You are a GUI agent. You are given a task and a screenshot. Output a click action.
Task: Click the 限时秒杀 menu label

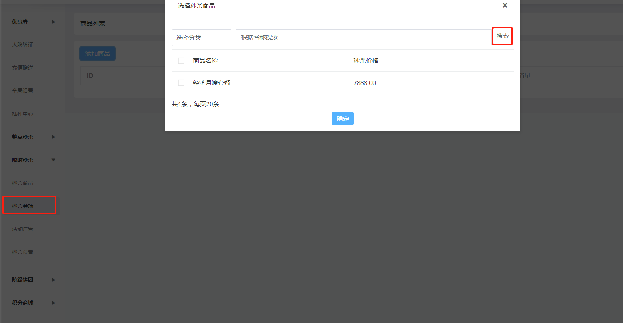click(23, 160)
